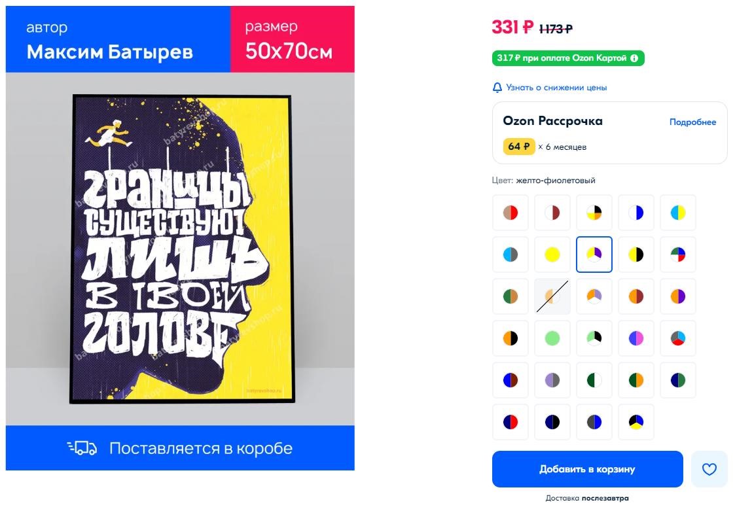
Task: Select the solid light green color swatch
Action: [x=552, y=338]
